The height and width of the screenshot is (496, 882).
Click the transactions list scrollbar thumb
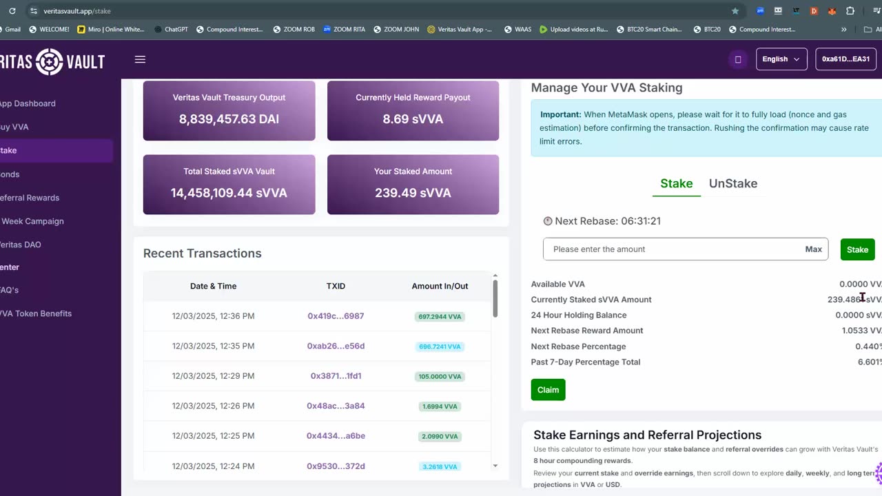tap(495, 299)
